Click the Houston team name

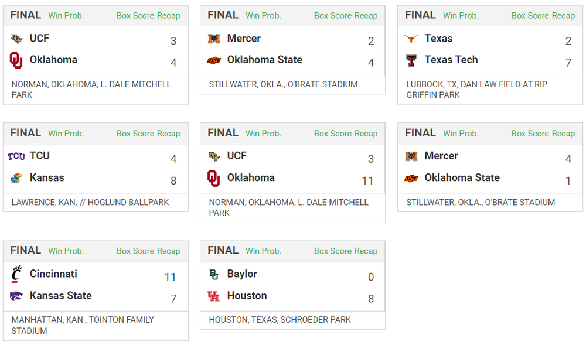point(247,296)
